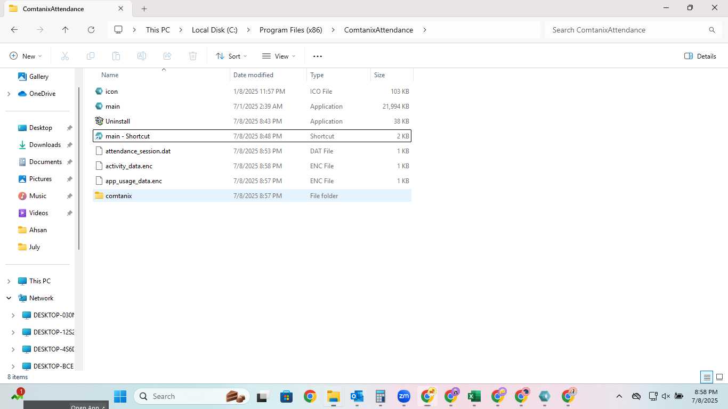
Task: Sort files by Size column
Action: [x=392, y=75]
